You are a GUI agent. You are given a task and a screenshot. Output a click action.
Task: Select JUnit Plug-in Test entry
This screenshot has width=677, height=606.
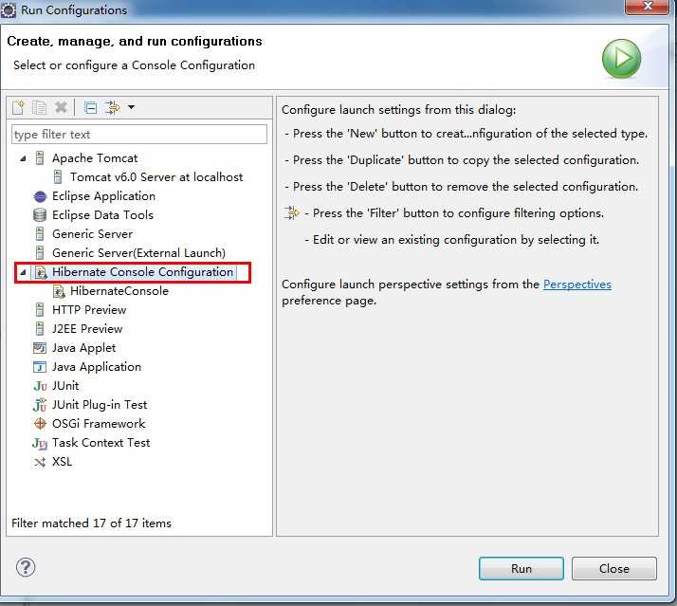pos(100,405)
